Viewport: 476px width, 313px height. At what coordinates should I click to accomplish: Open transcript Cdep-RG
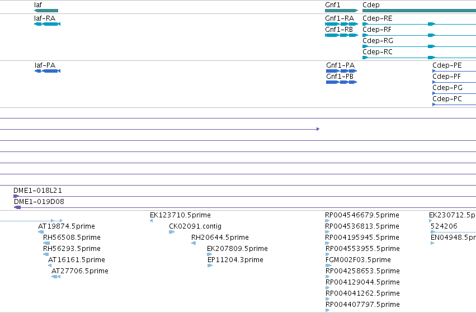coord(420,46)
